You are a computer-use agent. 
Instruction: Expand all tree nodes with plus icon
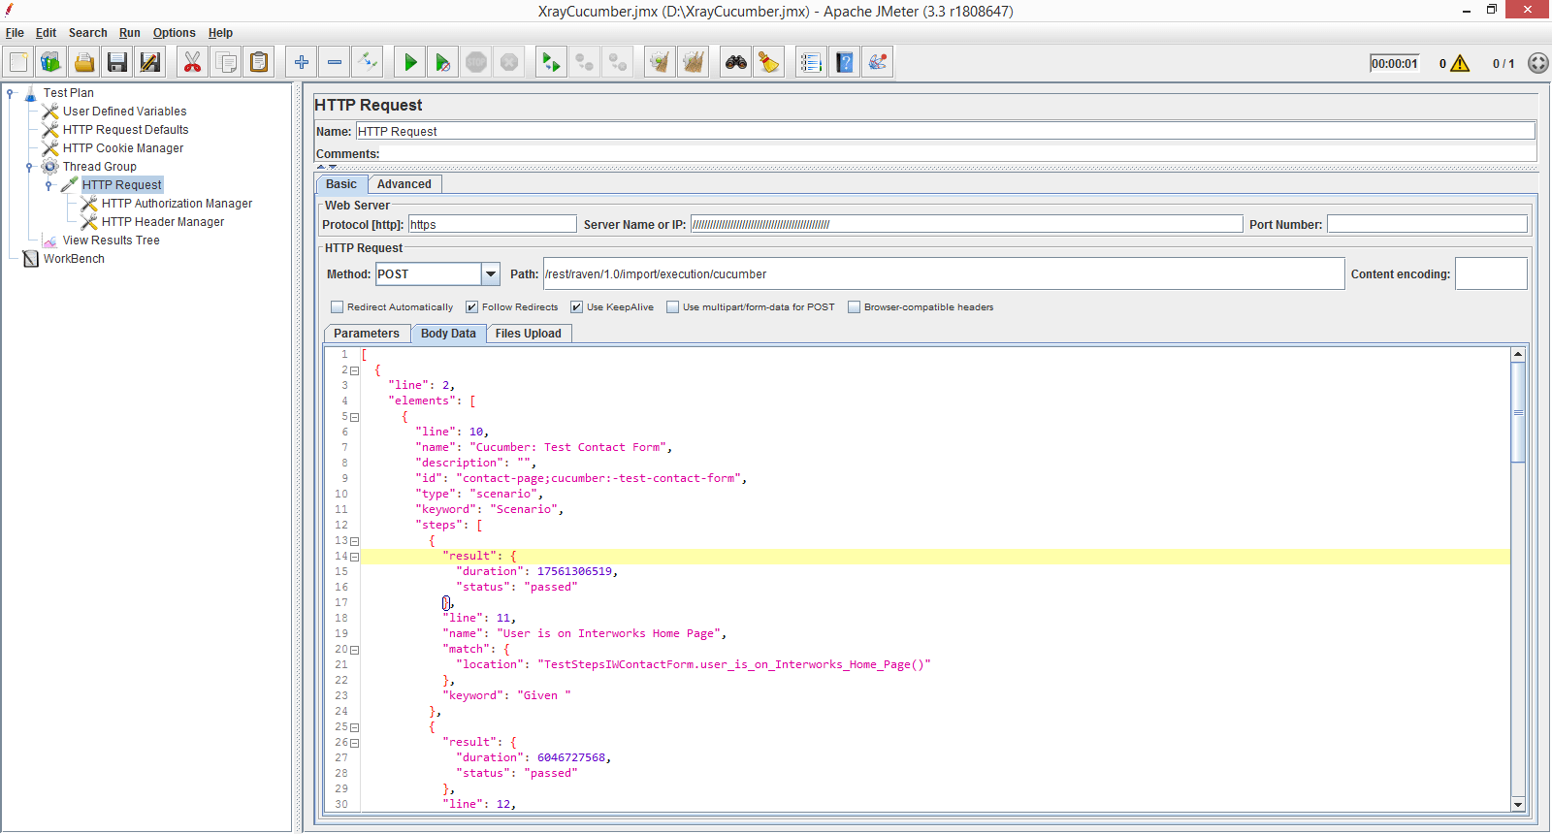pos(302,62)
